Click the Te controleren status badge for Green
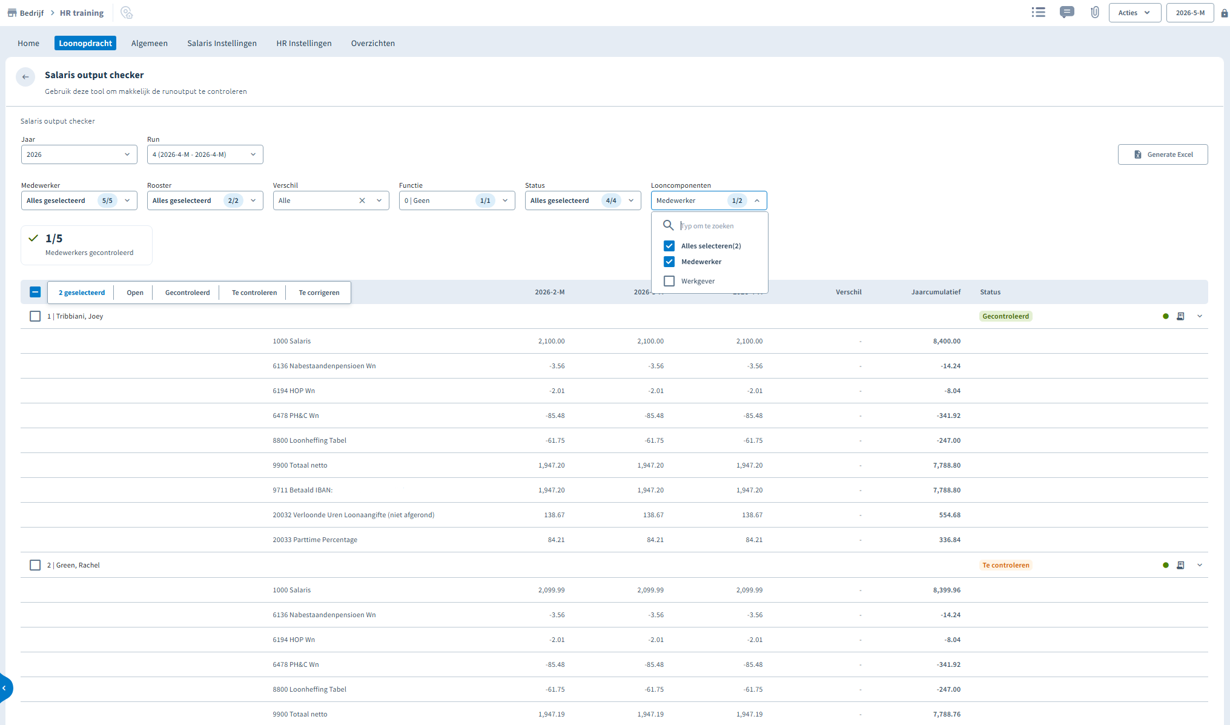The height and width of the screenshot is (725, 1230). (1006, 565)
